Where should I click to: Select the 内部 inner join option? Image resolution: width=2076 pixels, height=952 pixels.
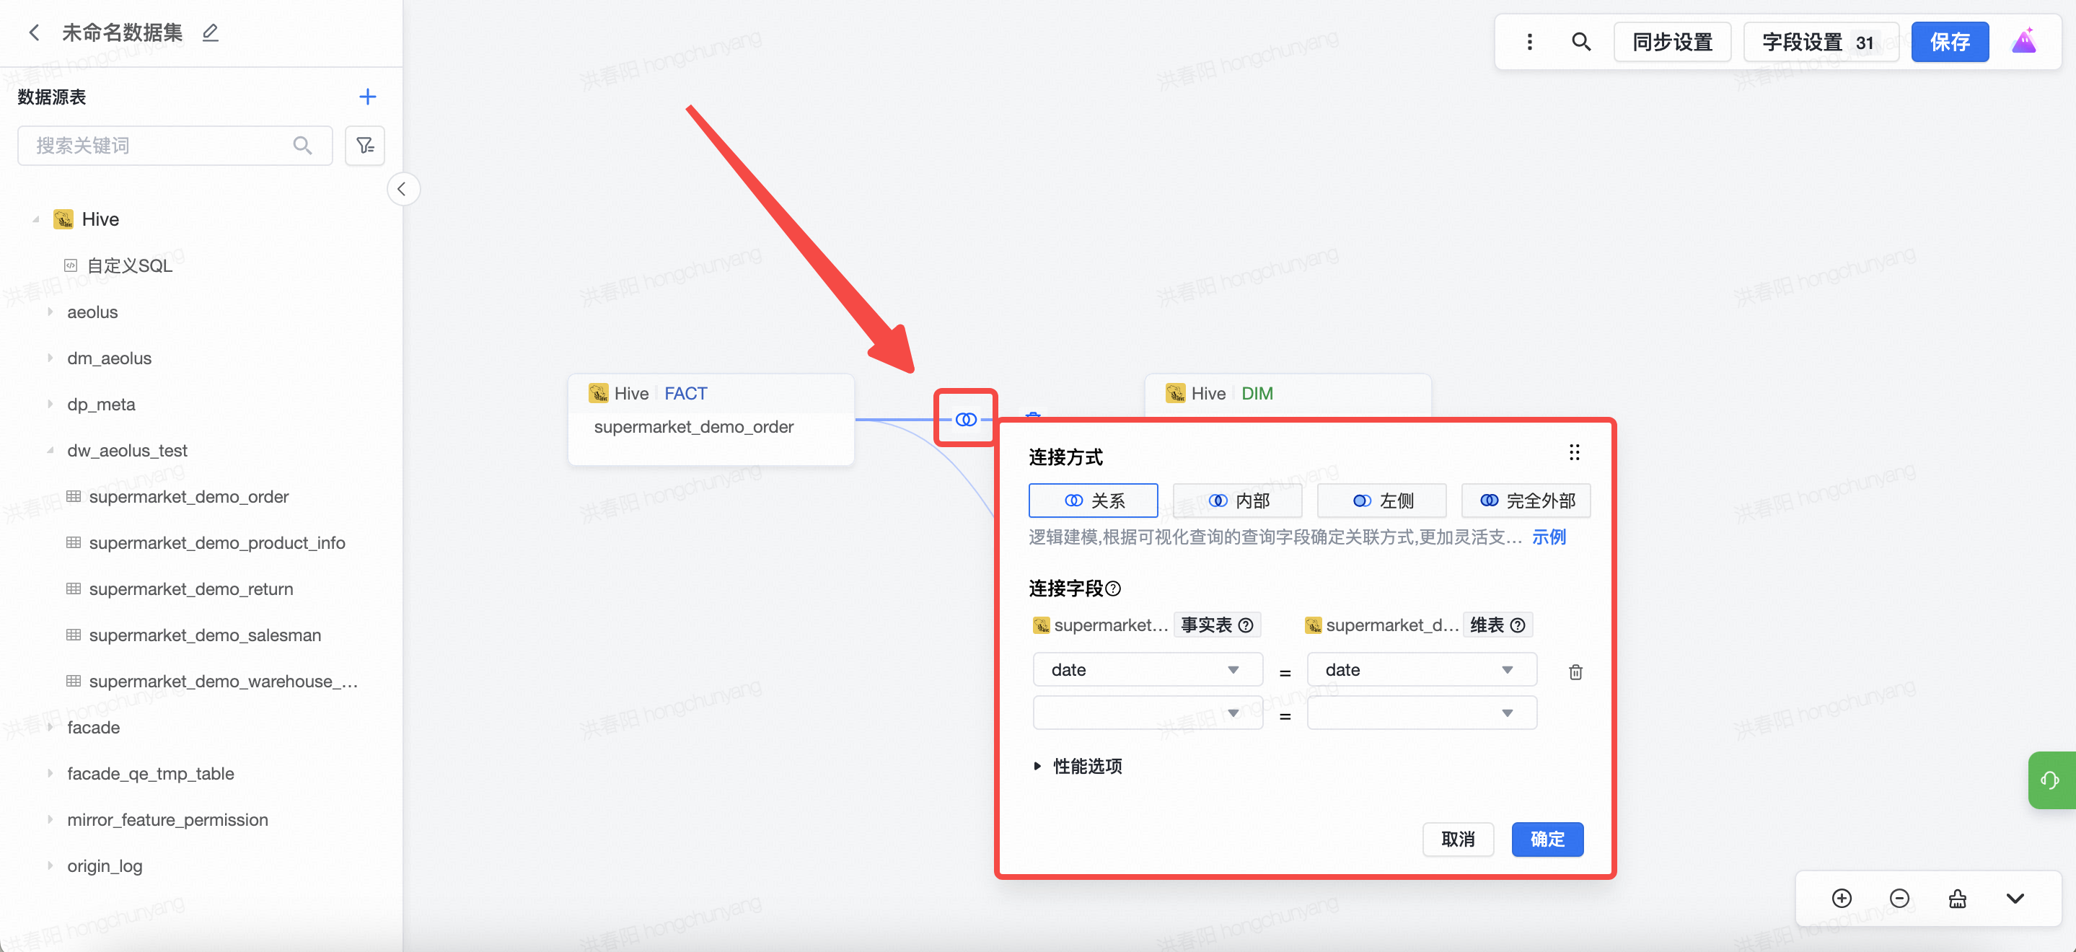coord(1237,501)
